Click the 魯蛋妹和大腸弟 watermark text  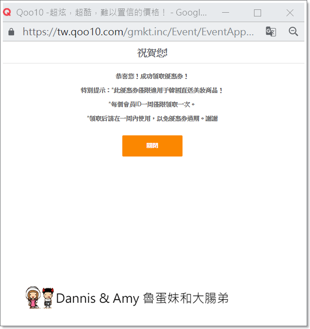186,298
